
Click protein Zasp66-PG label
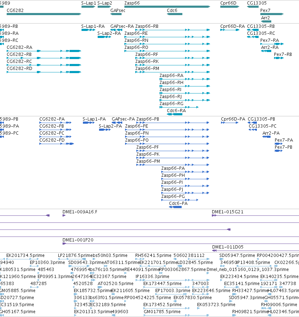pos(173,196)
